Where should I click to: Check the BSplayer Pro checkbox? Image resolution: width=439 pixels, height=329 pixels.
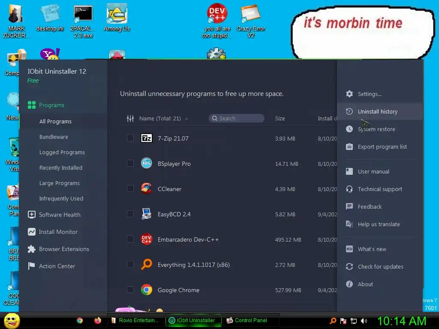(130, 163)
